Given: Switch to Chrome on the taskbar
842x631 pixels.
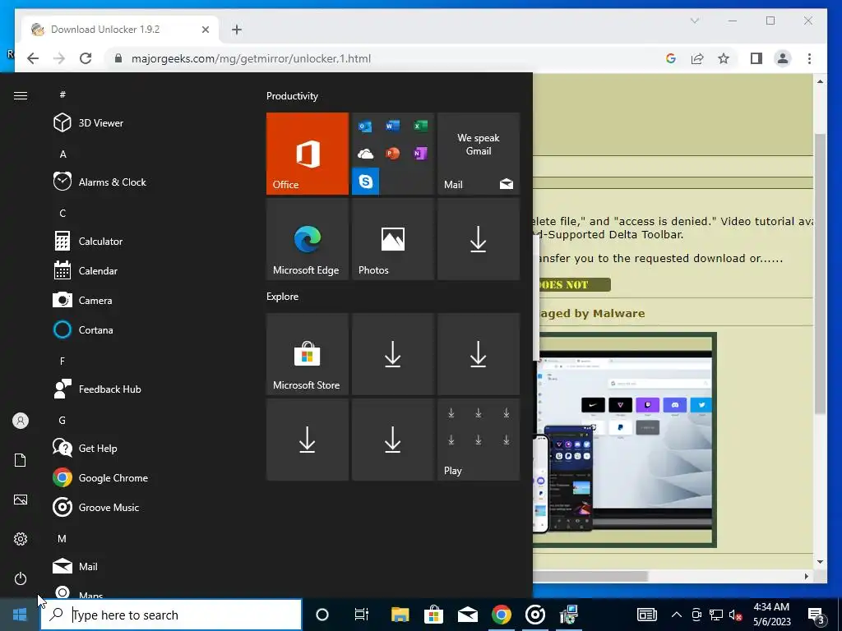Looking at the screenshot, I should (x=501, y=615).
